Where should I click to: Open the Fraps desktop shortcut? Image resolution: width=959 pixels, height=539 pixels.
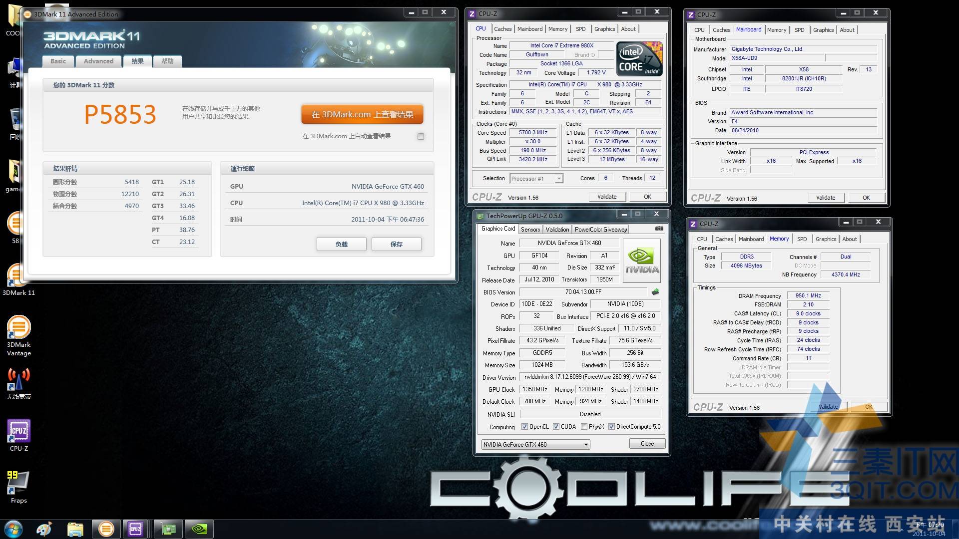click(18, 487)
